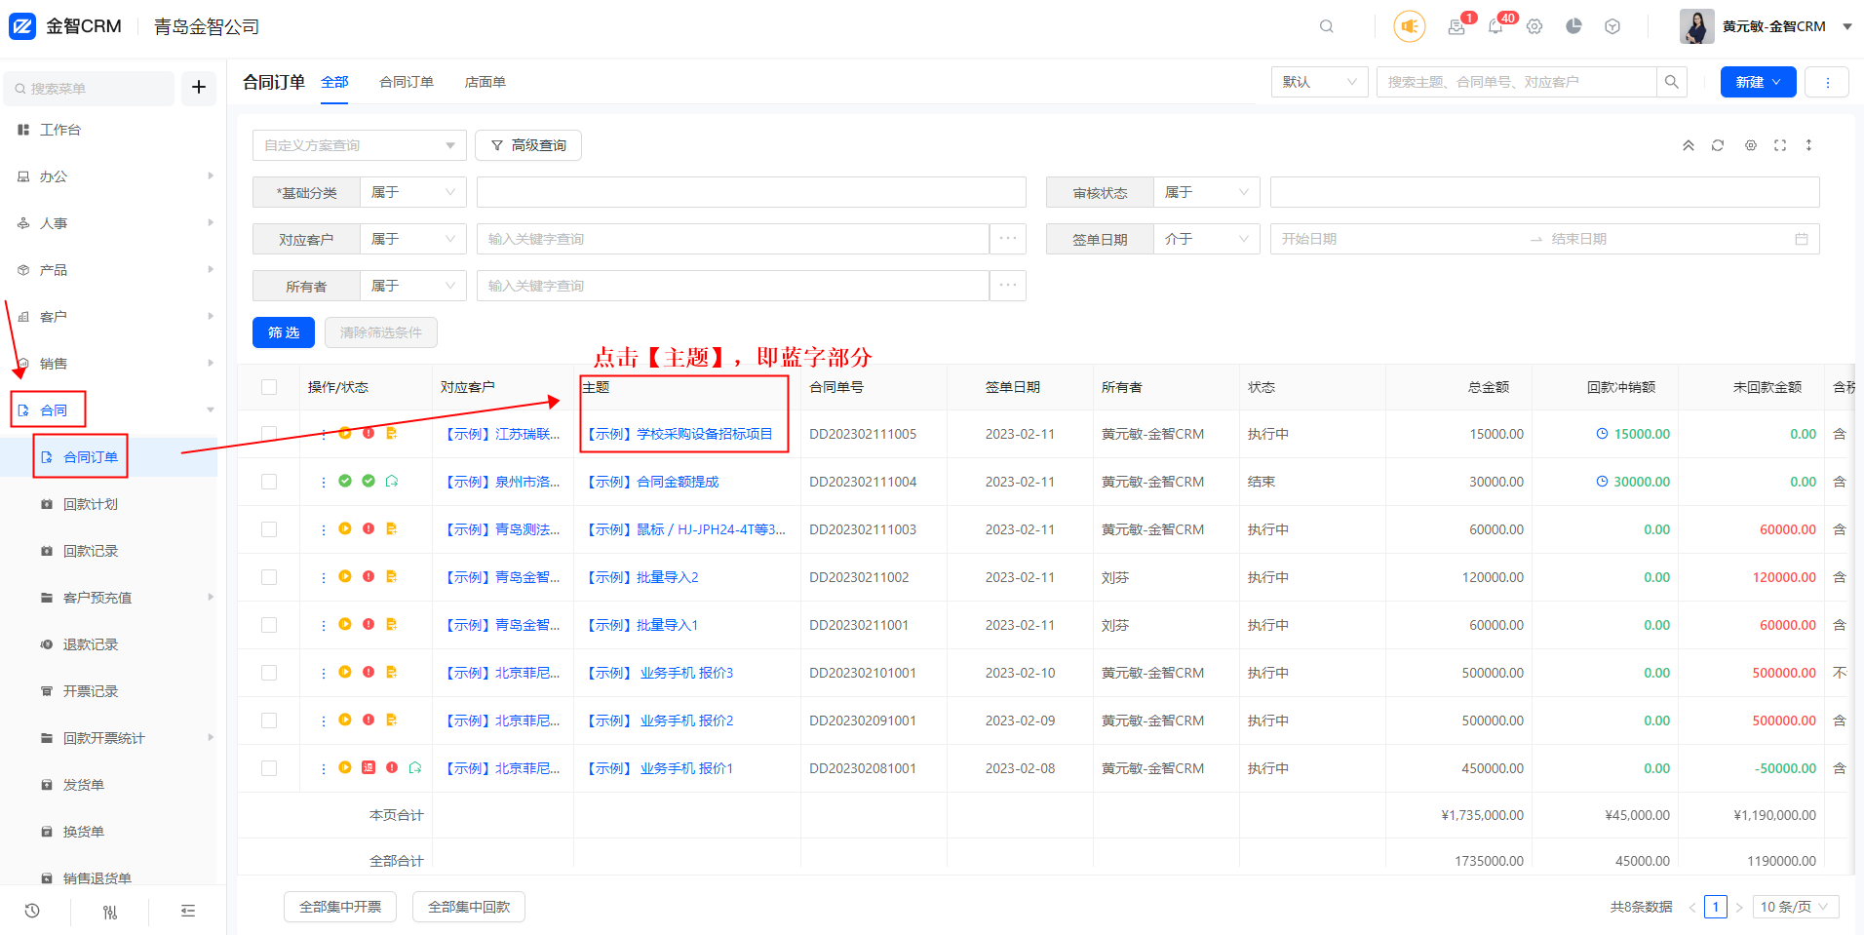Click the ellipsis picker beside 所有者 input
Image resolution: width=1864 pixels, height=935 pixels.
tap(1008, 286)
